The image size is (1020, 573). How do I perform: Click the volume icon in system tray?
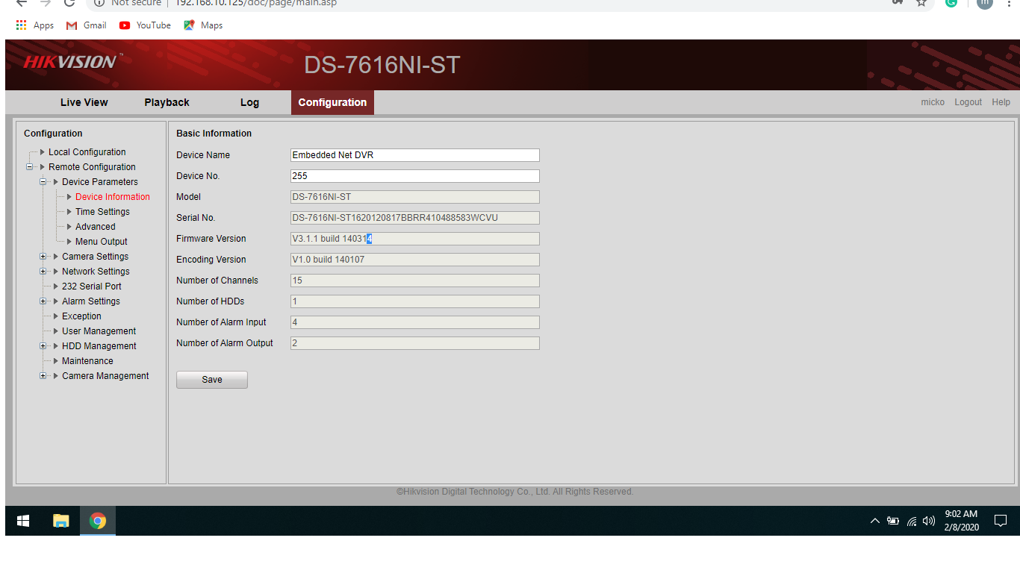929,521
